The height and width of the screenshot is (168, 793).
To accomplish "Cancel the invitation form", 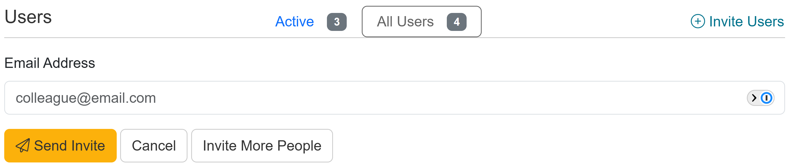I will [154, 146].
